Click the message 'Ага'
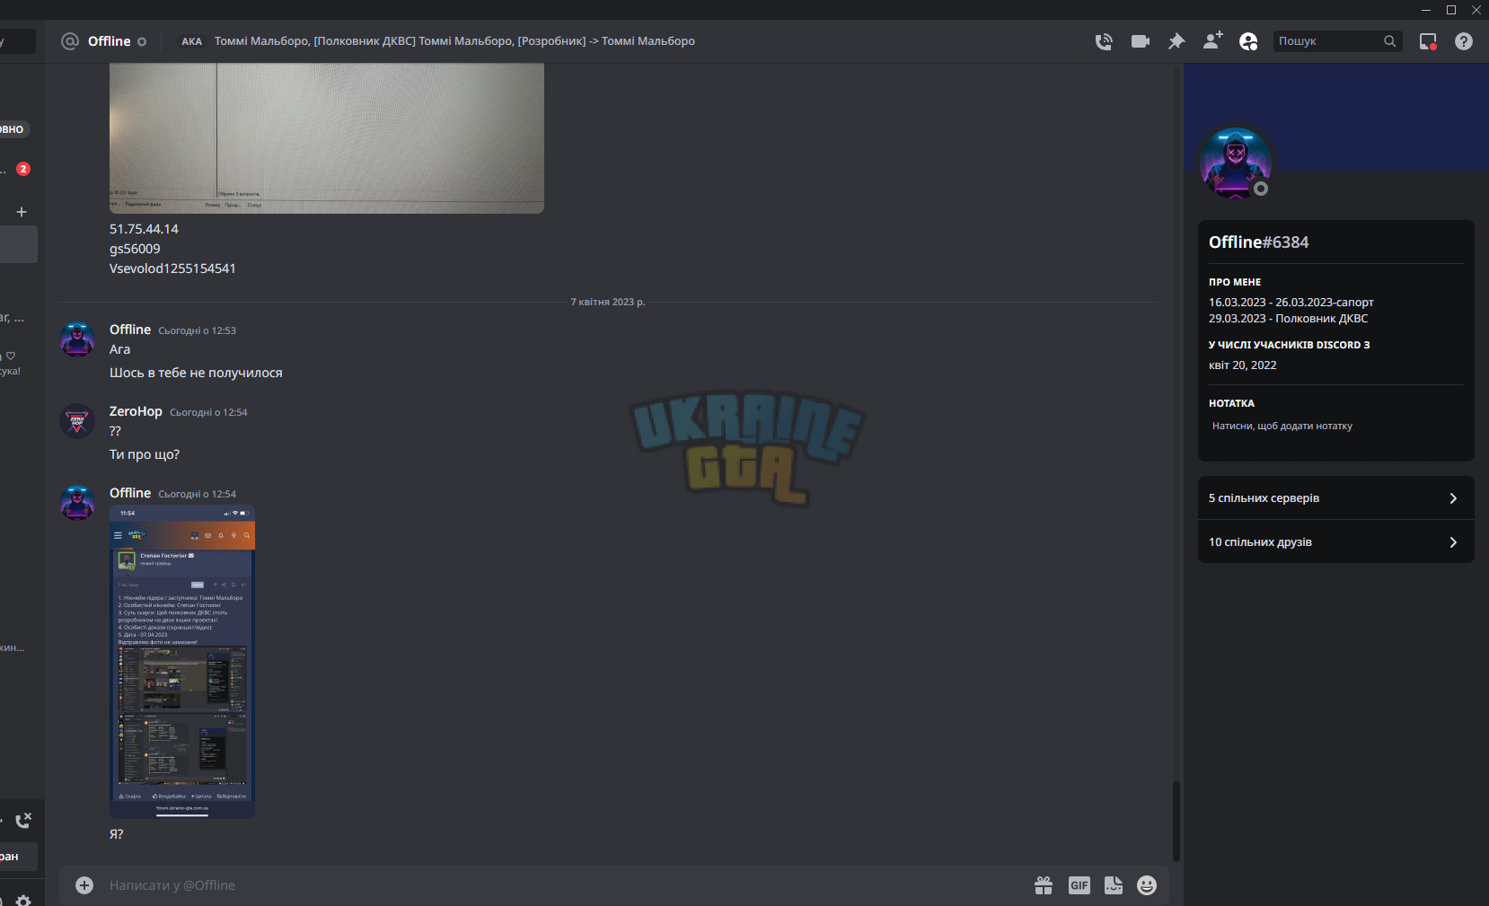Screen dimensions: 1489x906 pyautogui.click(x=119, y=349)
